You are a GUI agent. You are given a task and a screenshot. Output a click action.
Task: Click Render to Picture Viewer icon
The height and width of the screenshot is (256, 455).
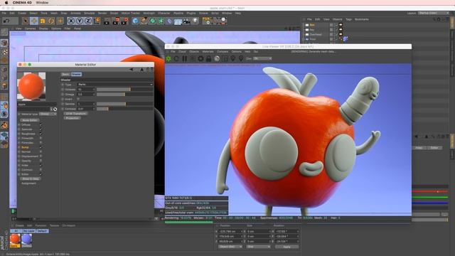click(x=116, y=21)
